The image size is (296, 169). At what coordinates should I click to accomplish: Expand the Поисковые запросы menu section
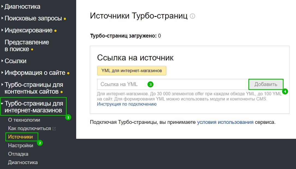tap(33, 19)
